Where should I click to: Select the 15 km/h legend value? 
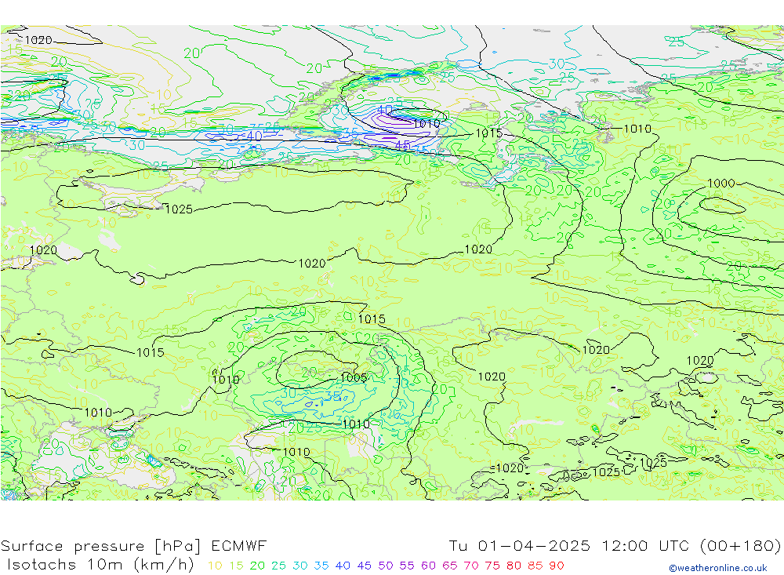point(236,566)
